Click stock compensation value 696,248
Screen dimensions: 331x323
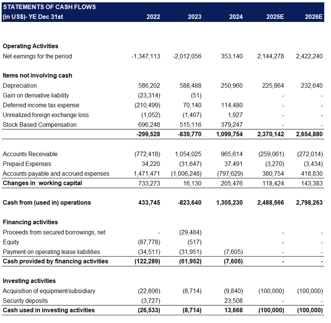point(149,125)
